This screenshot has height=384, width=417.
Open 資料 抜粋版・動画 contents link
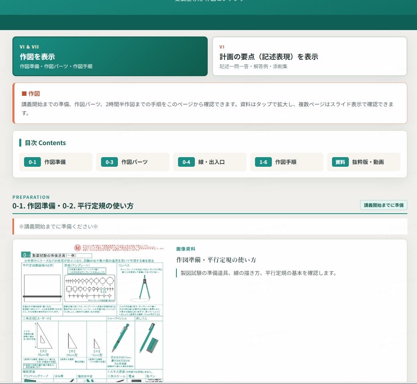[364, 162]
